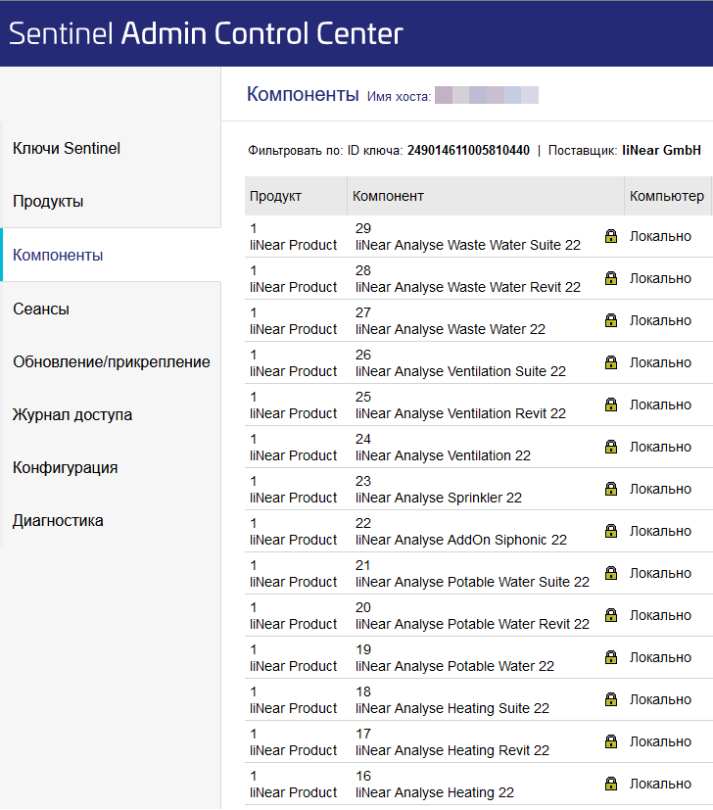Select liNear Analyse Waste Water 22

click(451, 329)
